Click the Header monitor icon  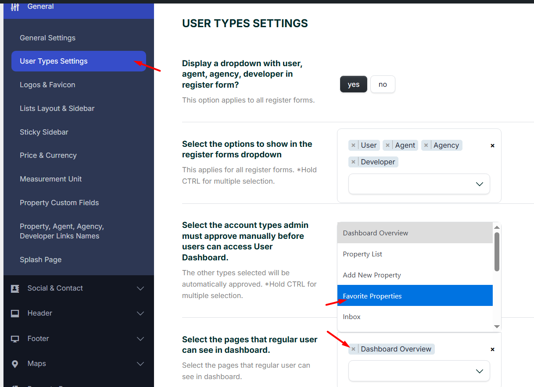pos(15,313)
